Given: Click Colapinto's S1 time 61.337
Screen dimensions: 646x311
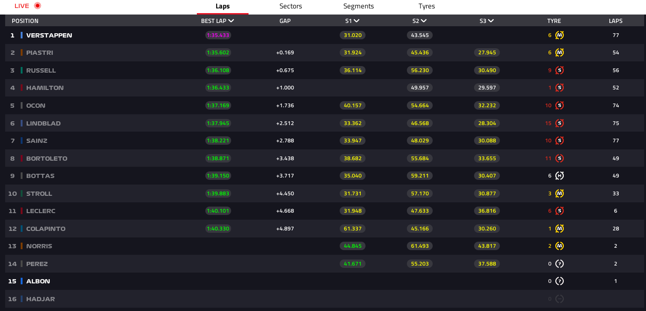Looking at the screenshot, I should 352,229.
